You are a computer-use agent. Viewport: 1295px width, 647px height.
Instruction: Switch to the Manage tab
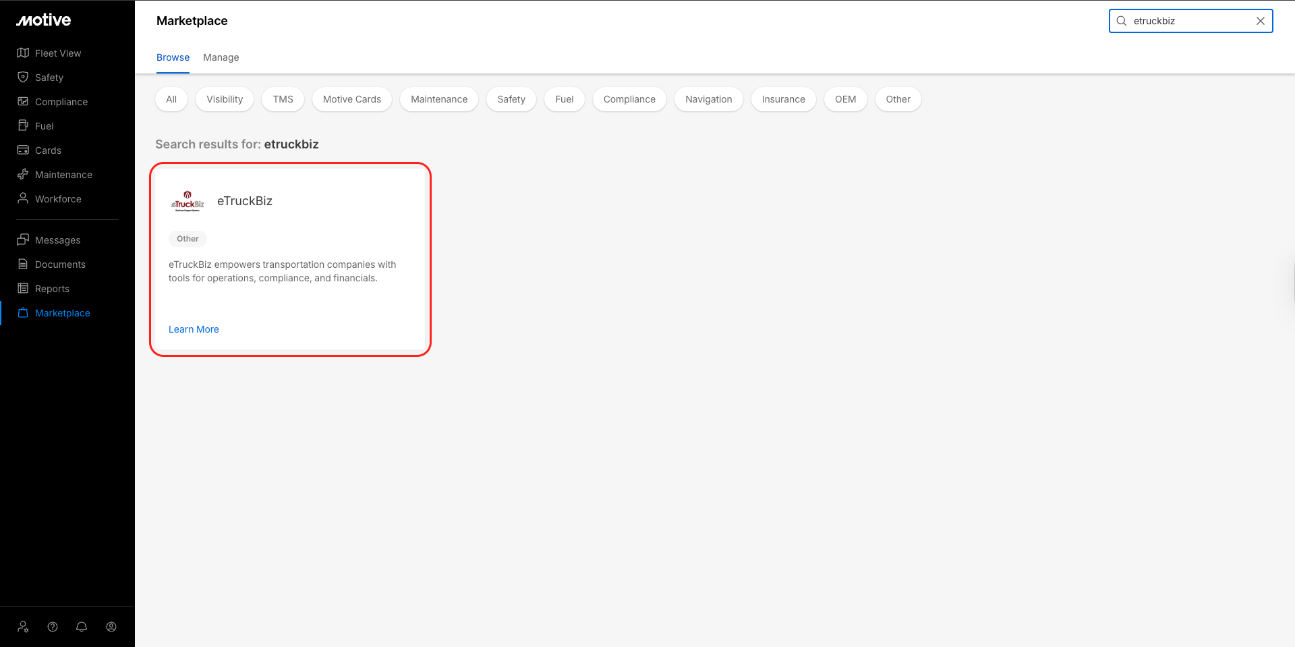[221, 57]
